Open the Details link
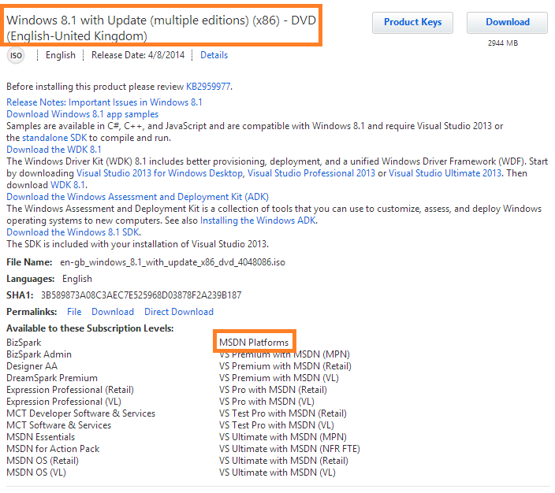The height and width of the screenshot is (493, 555). click(x=214, y=55)
